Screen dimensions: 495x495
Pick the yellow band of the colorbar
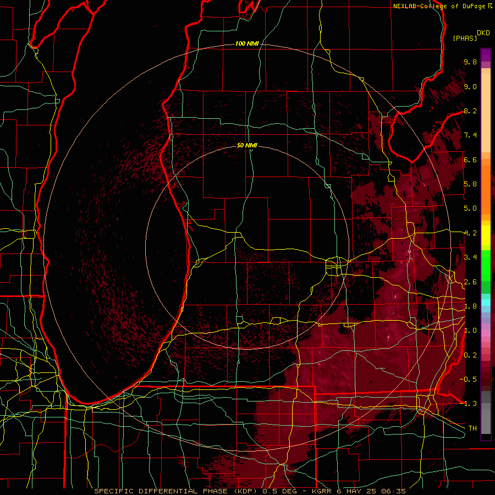click(486, 235)
